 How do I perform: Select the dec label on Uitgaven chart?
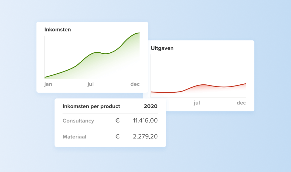point(241,103)
